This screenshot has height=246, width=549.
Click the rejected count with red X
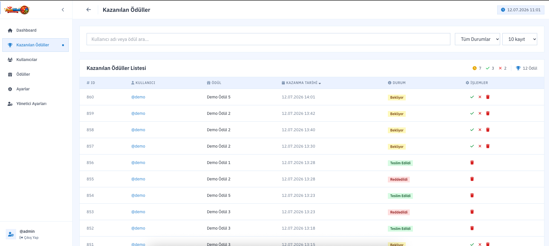[x=502, y=68]
